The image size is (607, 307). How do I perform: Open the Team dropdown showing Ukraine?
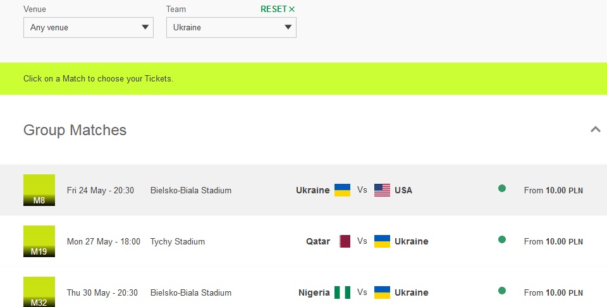pos(231,27)
